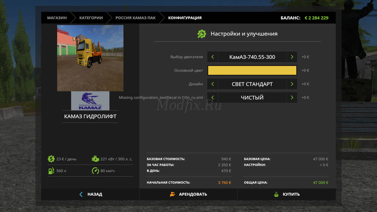Click the orange rent hand icon
Screen dimensions: 377x212
[x=173, y=194]
